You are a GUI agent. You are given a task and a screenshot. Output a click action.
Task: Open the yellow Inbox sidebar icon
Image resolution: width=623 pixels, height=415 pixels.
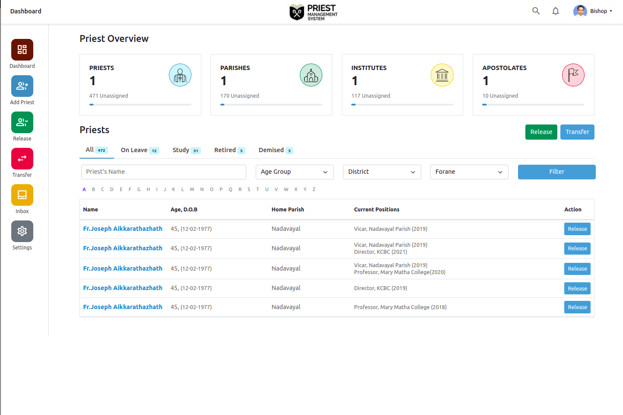point(22,195)
